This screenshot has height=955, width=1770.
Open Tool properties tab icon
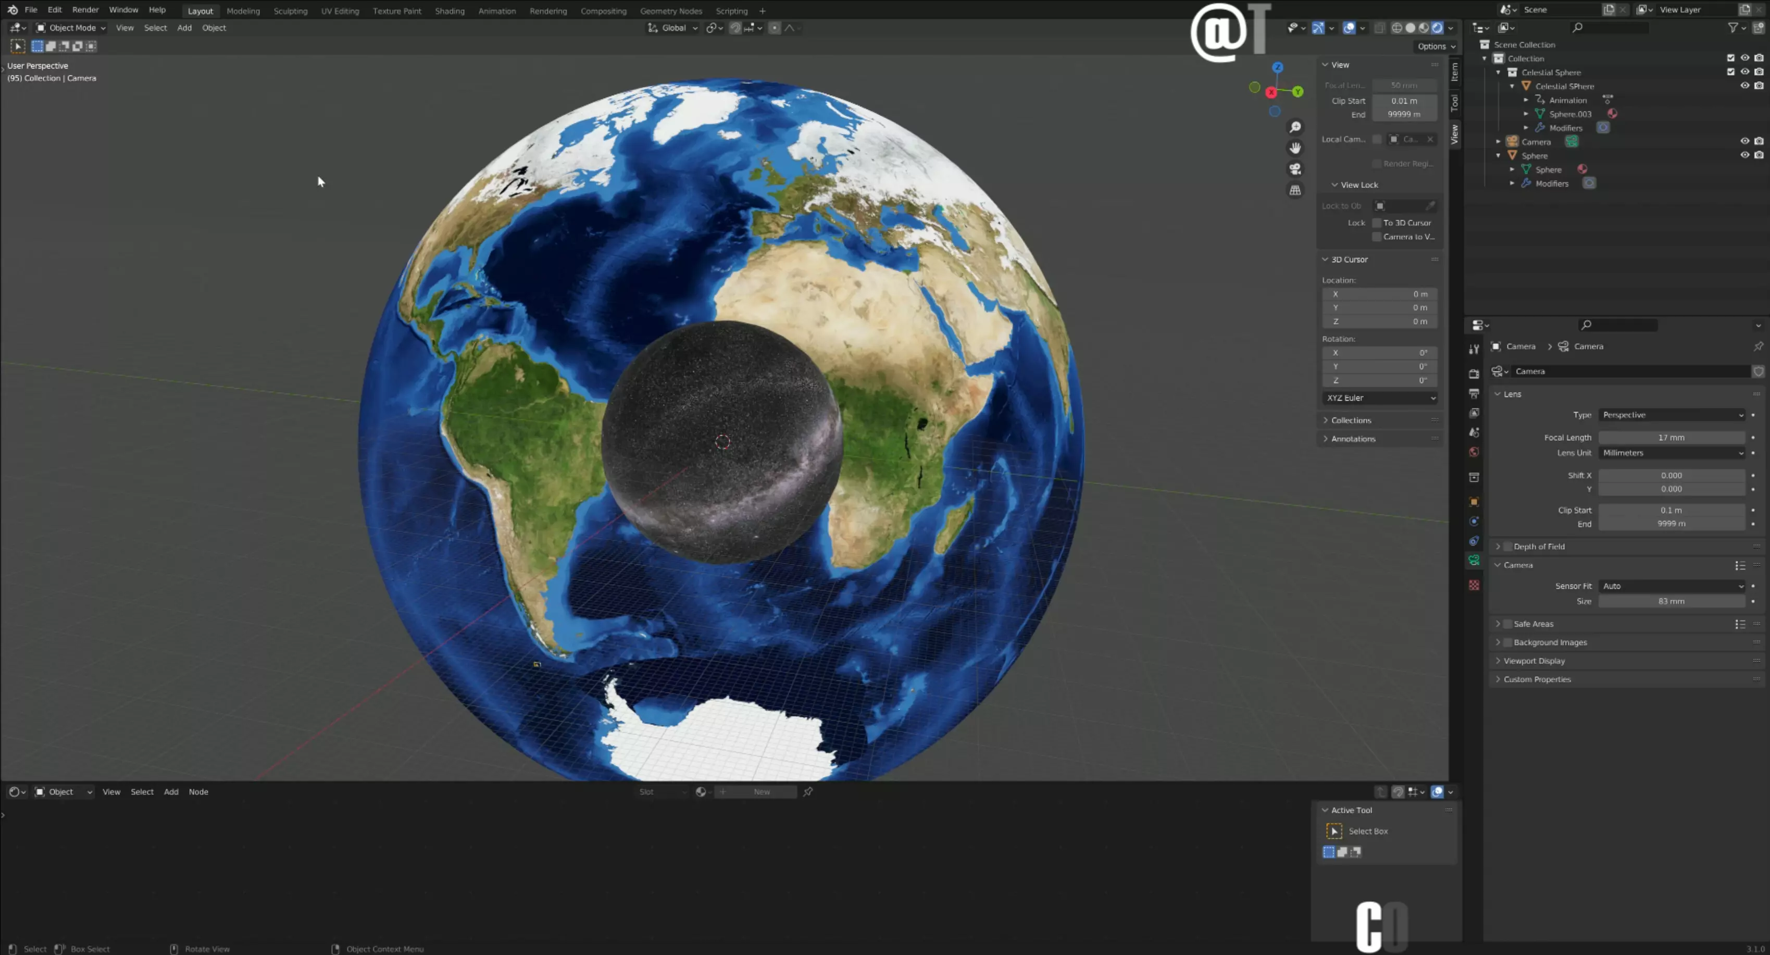point(1473,349)
